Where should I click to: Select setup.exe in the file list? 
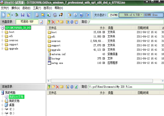(57, 63)
